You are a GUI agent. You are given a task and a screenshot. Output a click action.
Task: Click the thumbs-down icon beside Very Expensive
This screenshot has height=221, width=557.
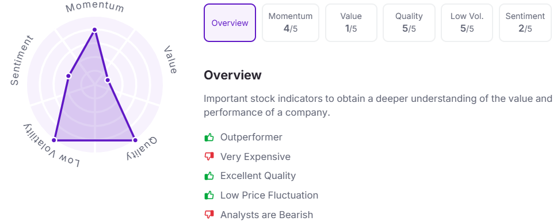209,157
